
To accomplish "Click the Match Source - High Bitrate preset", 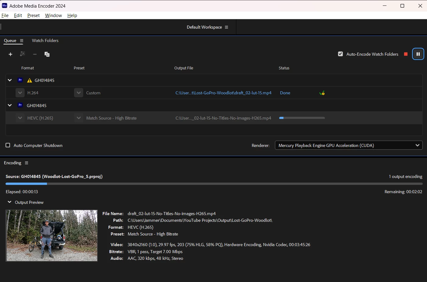I will [111, 118].
